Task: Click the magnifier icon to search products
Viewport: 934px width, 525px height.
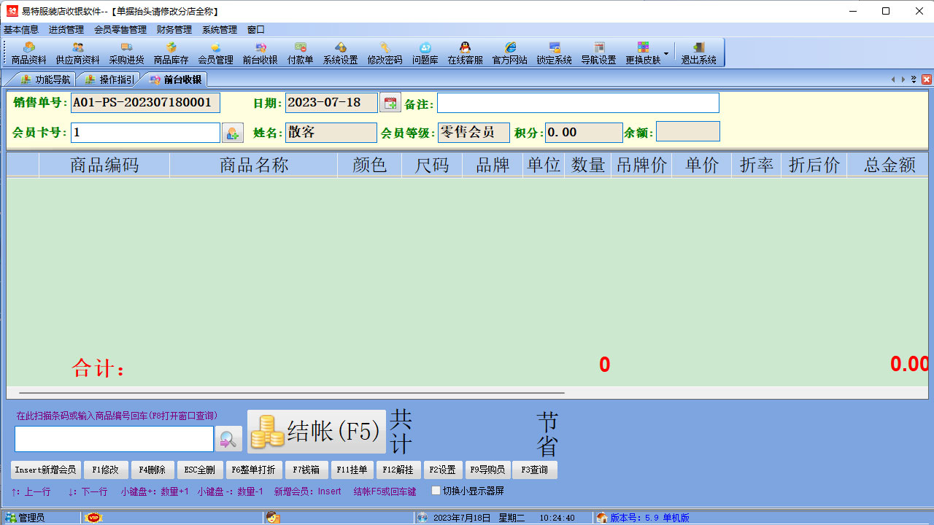Action: [x=228, y=438]
